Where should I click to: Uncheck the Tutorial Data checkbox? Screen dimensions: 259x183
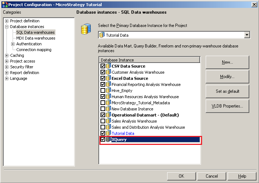tap(103, 133)
